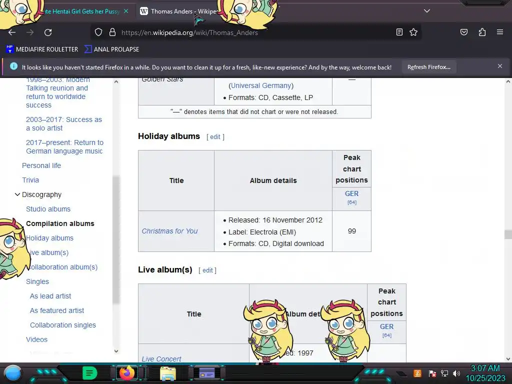Switch to the Thomas Anders Wikipedia tab
The image size is (512, 384).
179,11
